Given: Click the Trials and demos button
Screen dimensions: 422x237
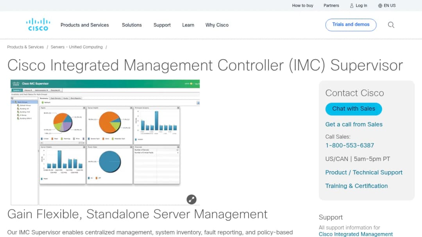Looking at the screenshot, I should pos(350,25).
